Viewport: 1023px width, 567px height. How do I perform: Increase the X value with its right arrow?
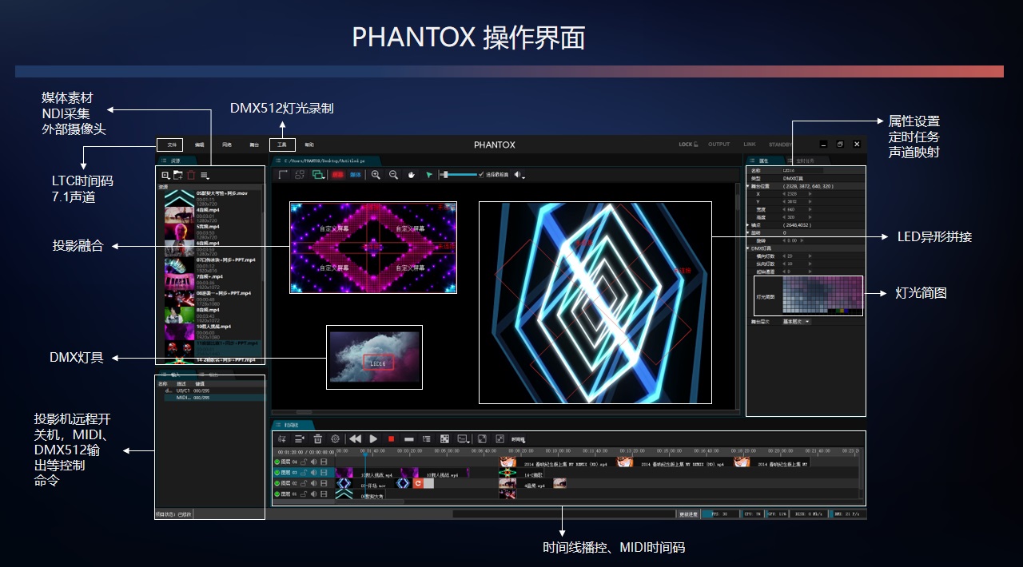pos(810,194)
